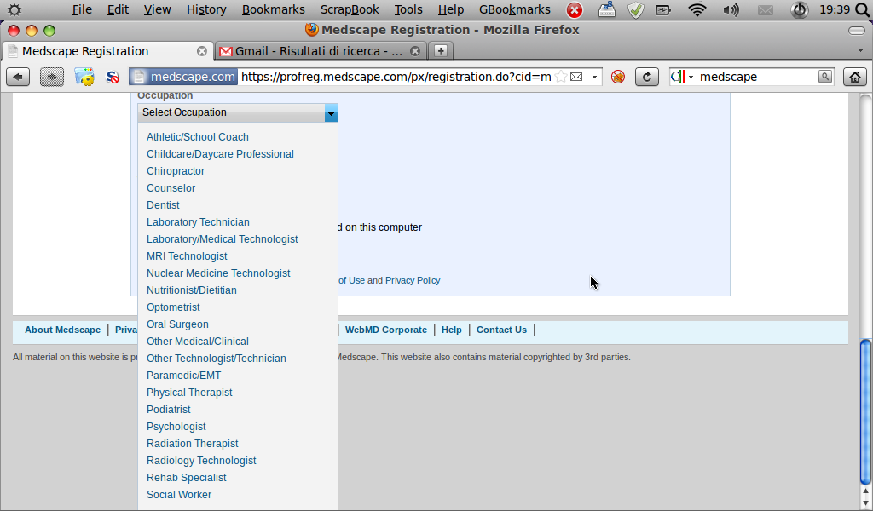Click the green shield security icon
Image resolution: width=873 pixels, height=511 pixels.
(636, 10)
